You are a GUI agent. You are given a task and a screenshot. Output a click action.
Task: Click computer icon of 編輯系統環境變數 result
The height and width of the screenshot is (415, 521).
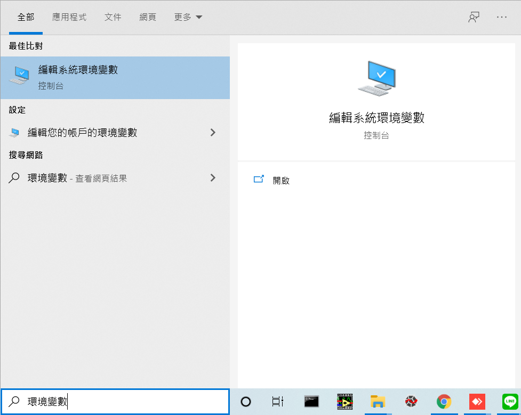coord(20,75)
